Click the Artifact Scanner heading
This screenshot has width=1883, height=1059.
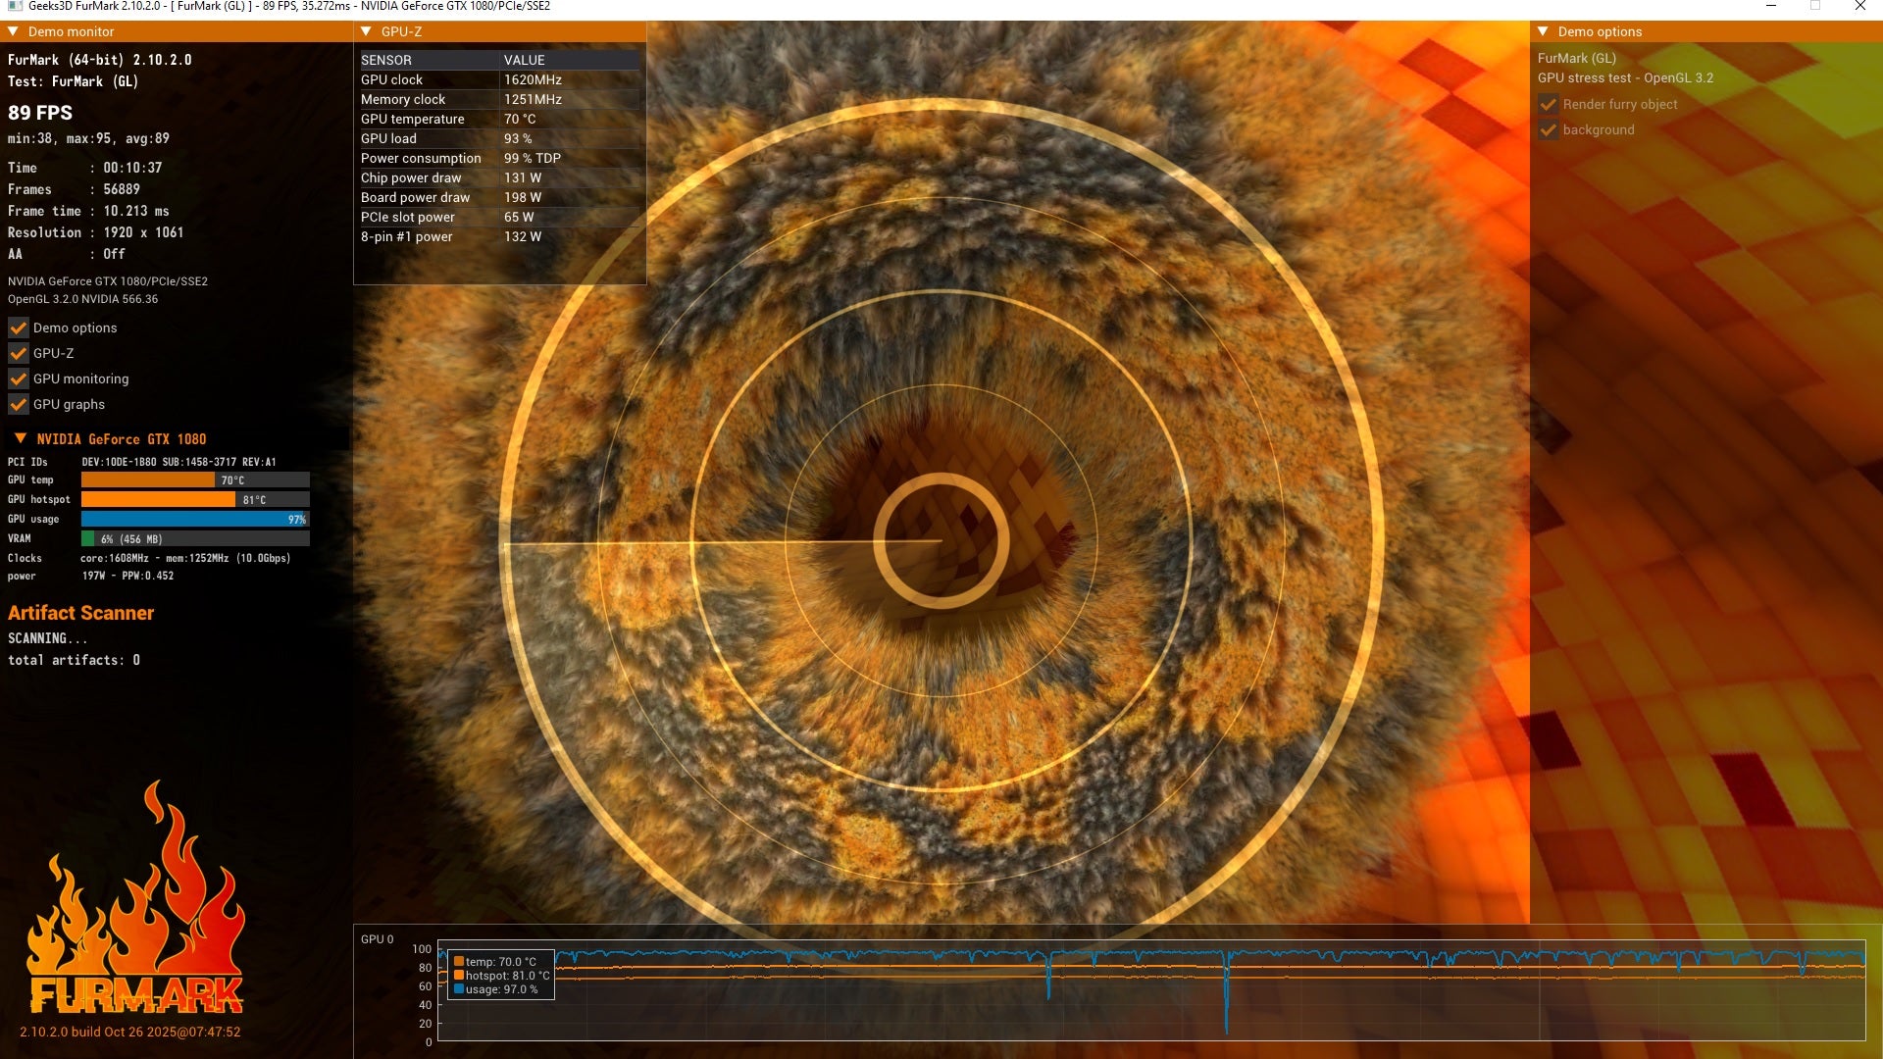tap(81, 613)
